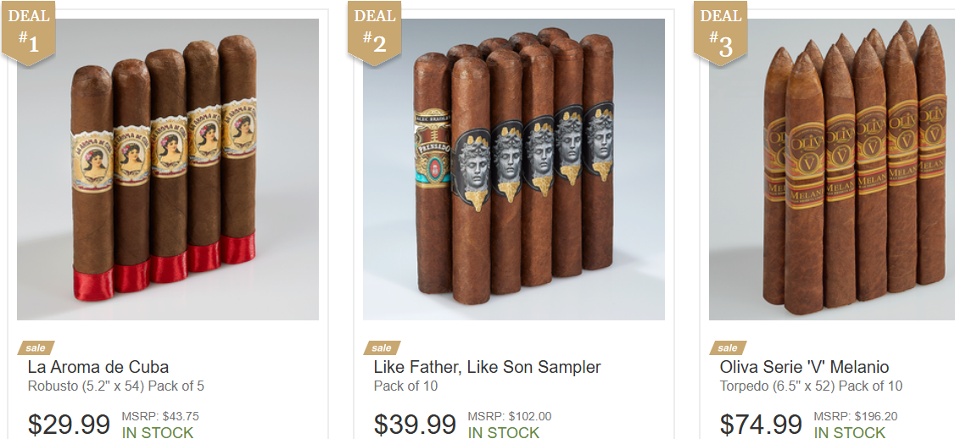Click the sale tag above Oliva Serie 'V'
The width and height of the screenshot is (955, 439).
coord(728,347)
